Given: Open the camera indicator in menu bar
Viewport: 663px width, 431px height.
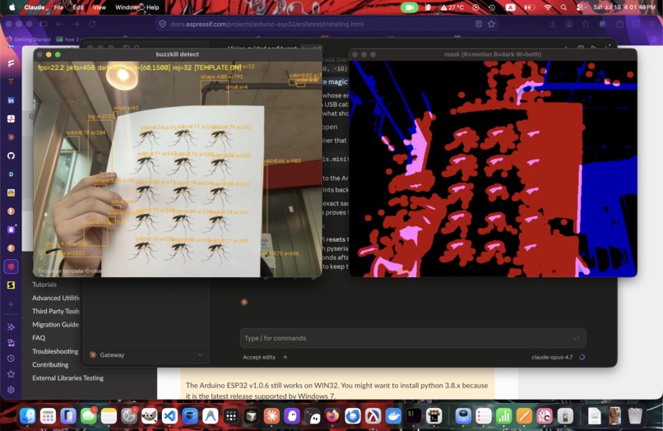Looking at the screenshot, I should pyautogui.click(x=409, y=7).
